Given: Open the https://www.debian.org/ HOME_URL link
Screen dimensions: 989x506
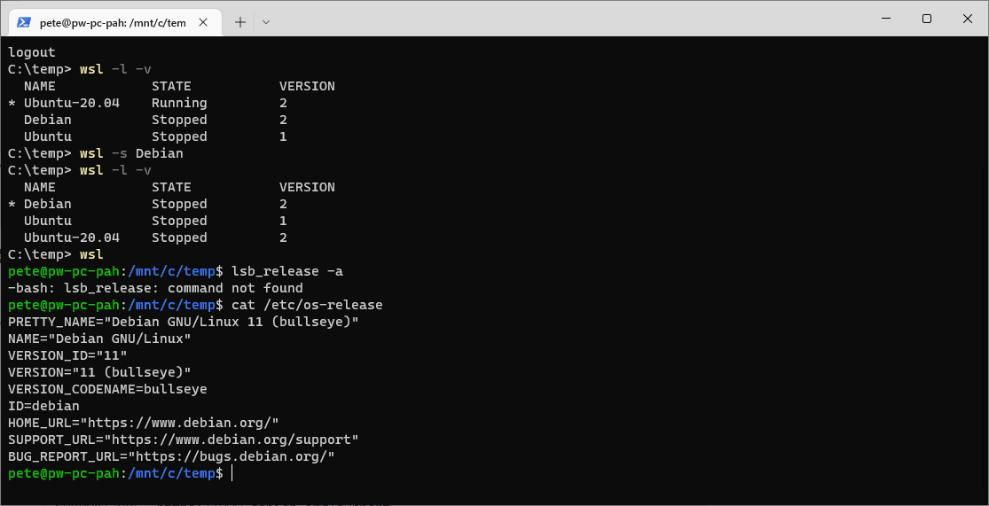Looking at the screenshot, I should [183, 422].
